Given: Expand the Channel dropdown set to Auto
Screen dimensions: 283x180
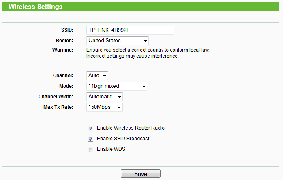Looking at the screenshot, I should point(97,76).
